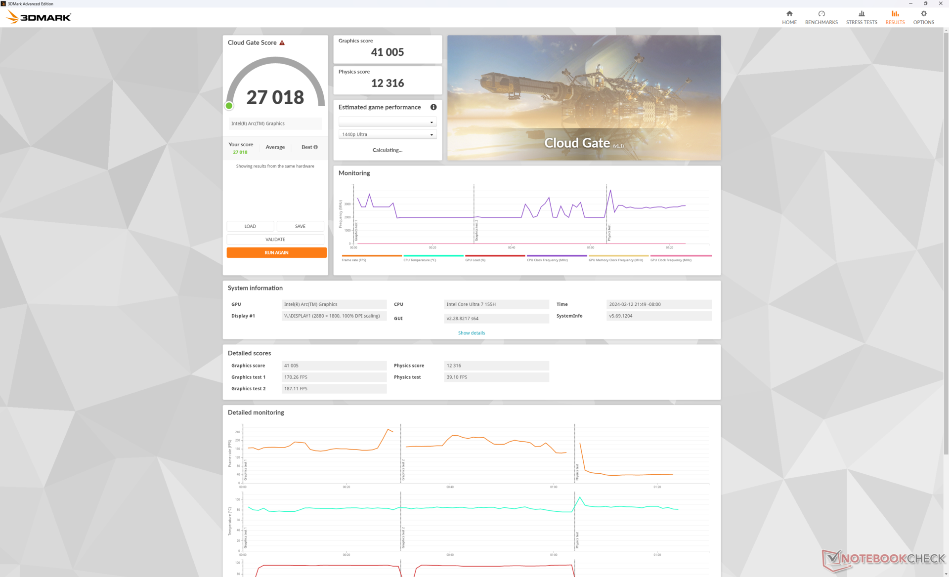This screenshot has height=577, width=949.
Task: Open the empty game selection dropdown
Action: pos(387,122)
